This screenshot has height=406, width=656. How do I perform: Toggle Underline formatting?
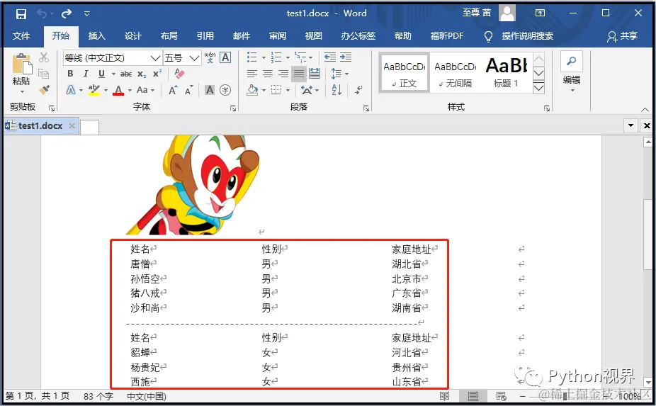[x=102, y=74]
